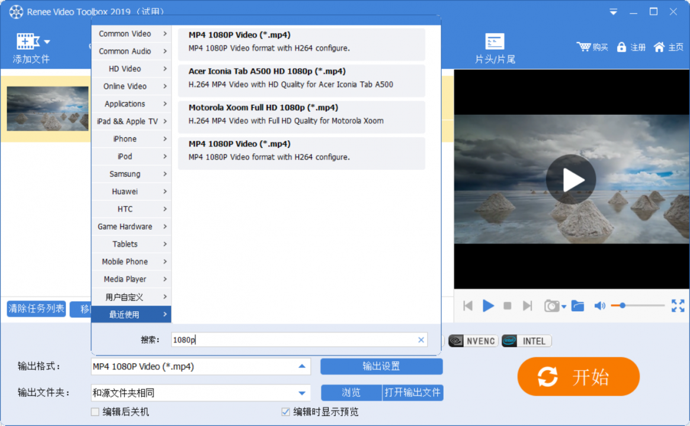Choose Acer Iconia Tab A500 HD 1080p

pos(301,81)
